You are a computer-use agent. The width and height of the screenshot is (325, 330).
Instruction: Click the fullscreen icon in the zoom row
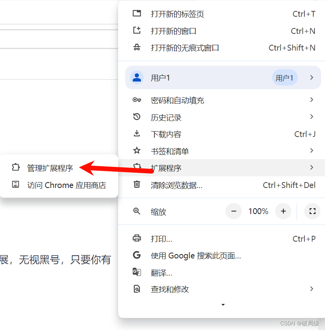click(312, 211)
